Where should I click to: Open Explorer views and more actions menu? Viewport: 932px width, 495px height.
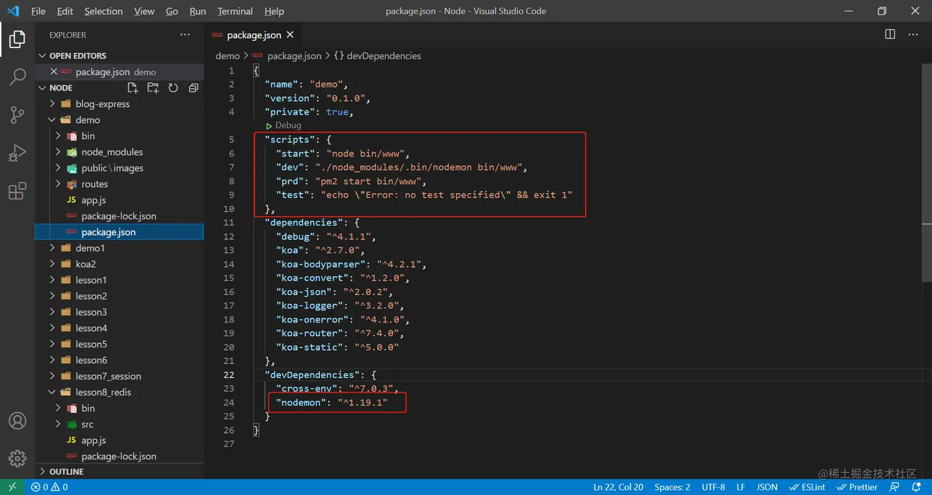[185, 35]
